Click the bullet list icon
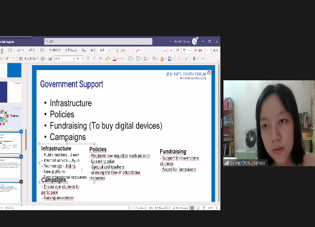This screenshot has height=227, width=315. [129, 59]
